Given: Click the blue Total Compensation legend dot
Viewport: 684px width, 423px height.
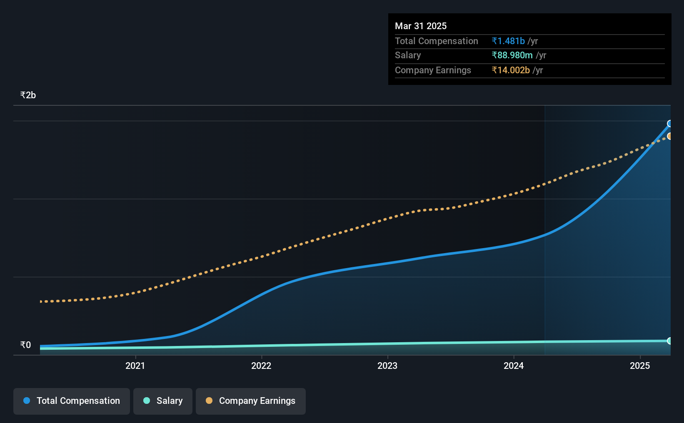Looking at the screenshot, I should (x=27, y=401).
